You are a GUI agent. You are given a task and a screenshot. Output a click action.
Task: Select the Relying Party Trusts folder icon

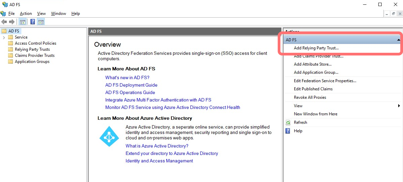tap(10, 49)
